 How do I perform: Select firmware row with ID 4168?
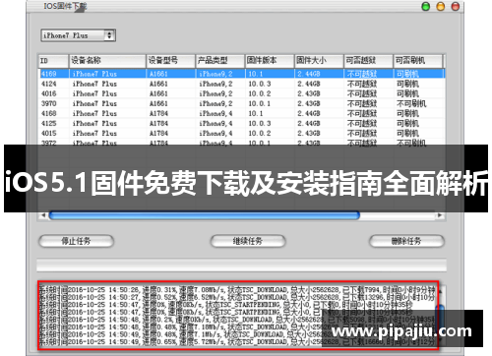(242, 113)
